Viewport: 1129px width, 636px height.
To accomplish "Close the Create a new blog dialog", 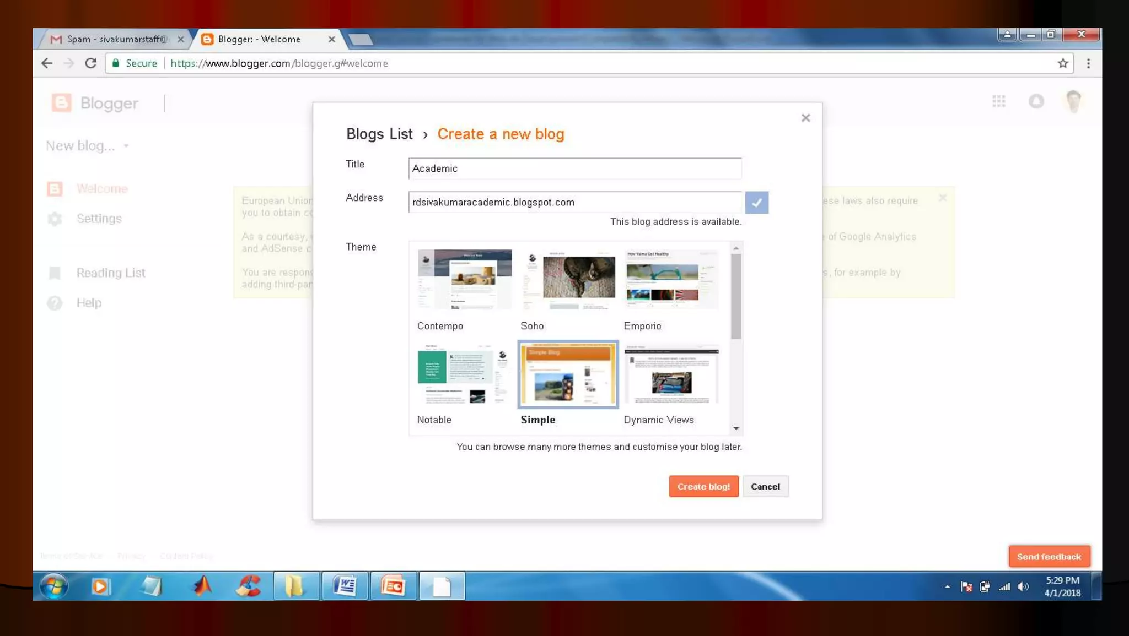I will click(805, 118).
